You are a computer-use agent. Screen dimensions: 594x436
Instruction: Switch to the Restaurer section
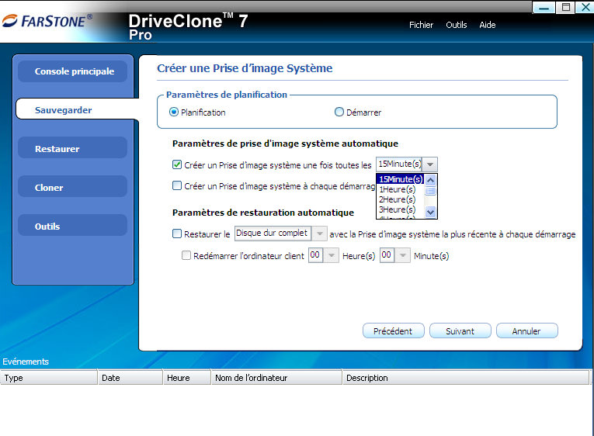point(72,148)
